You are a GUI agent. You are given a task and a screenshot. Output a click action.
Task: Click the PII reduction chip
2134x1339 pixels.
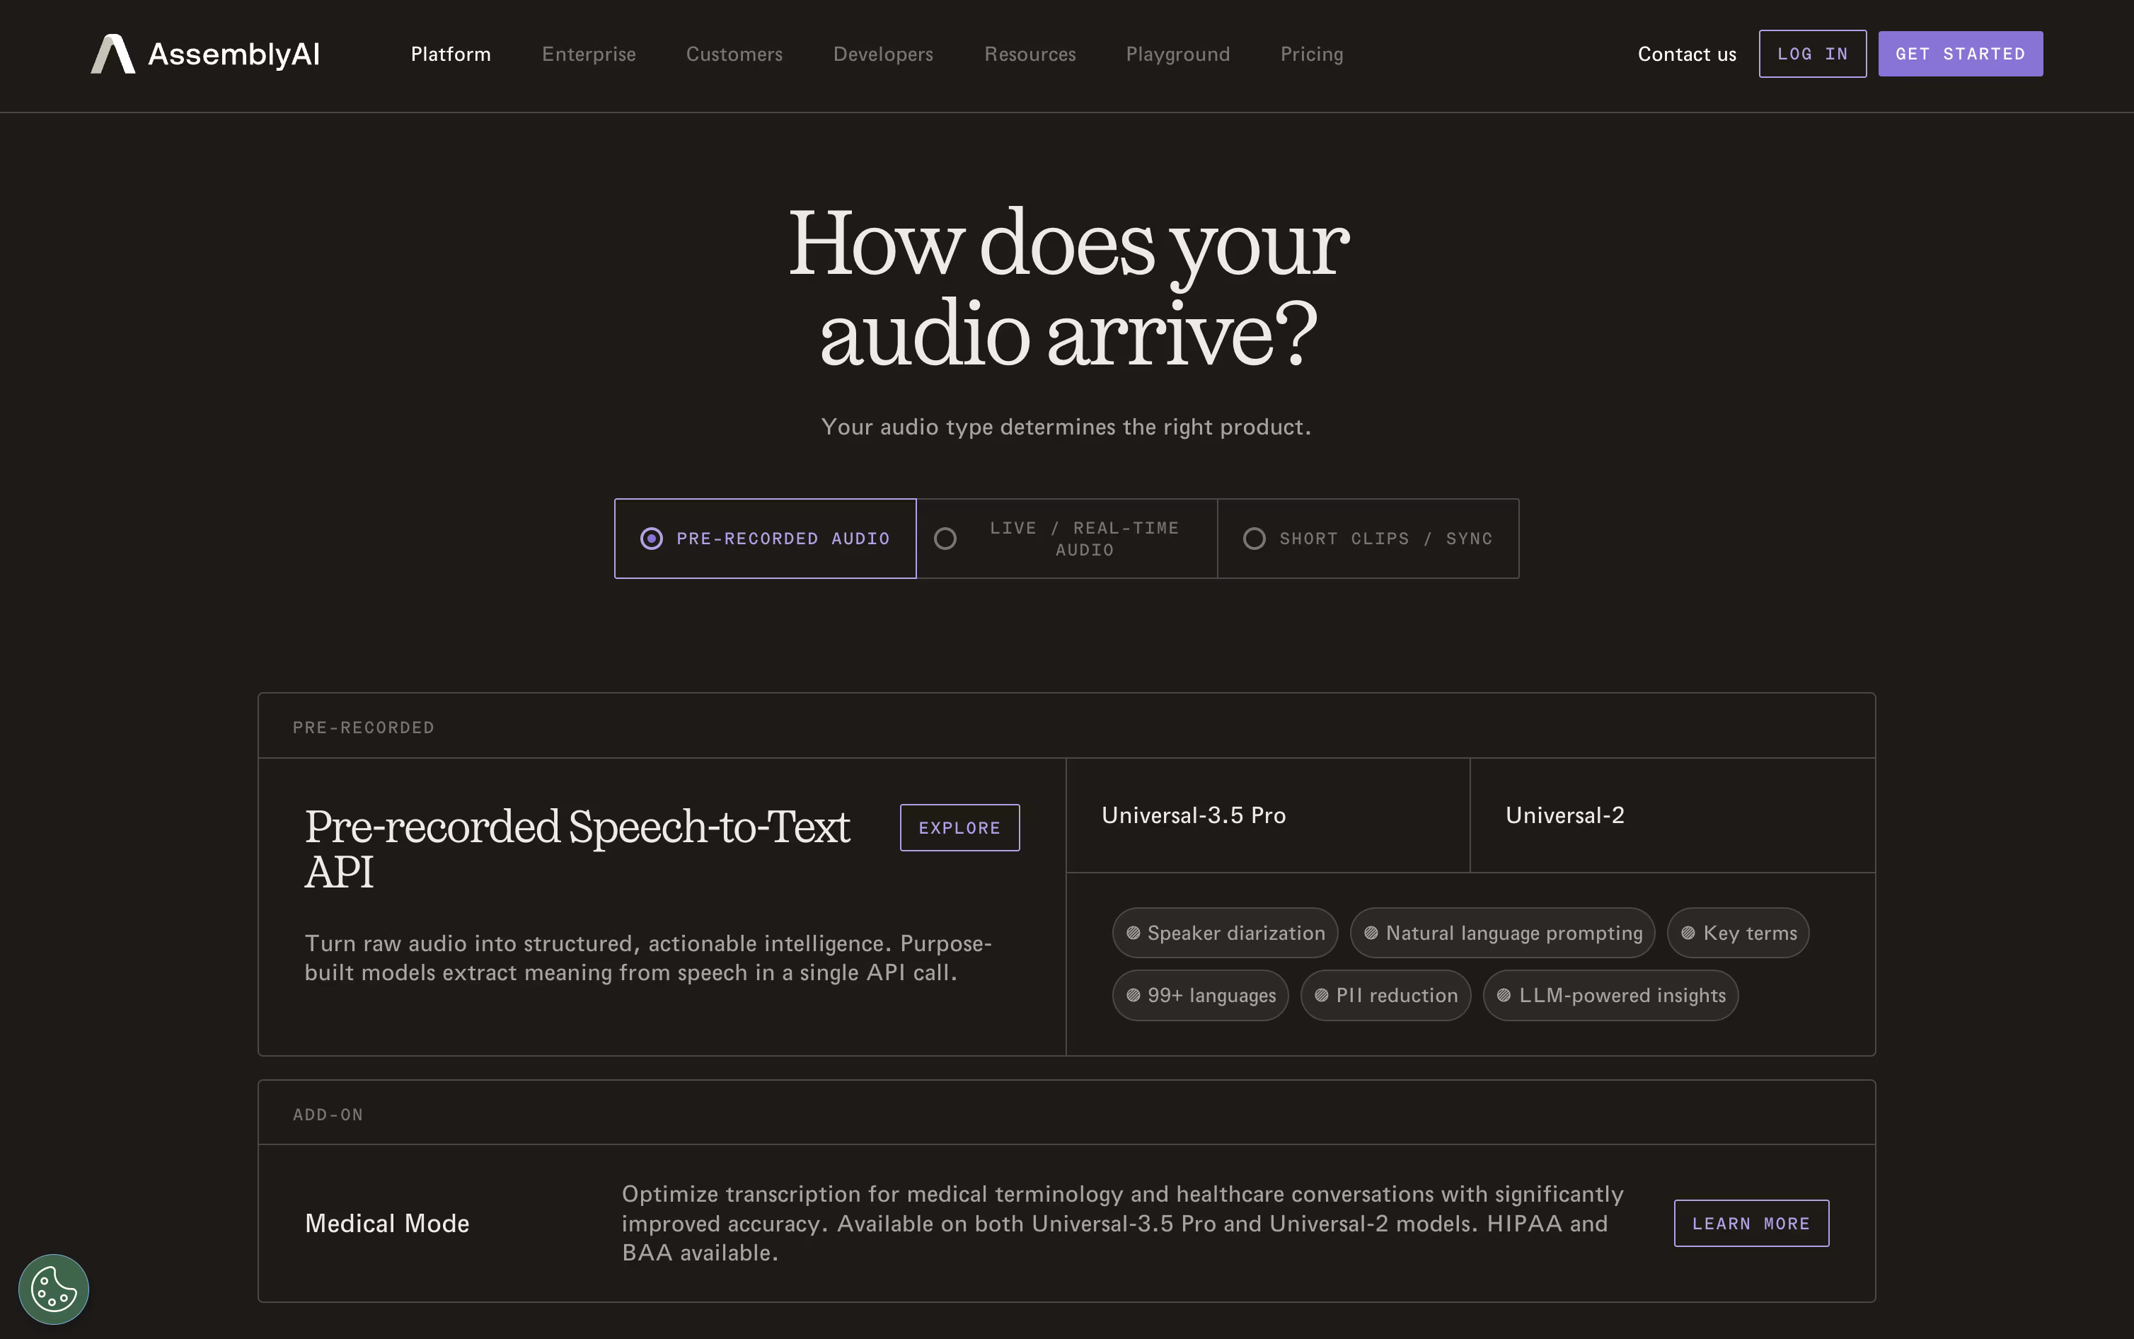pos(1385,995)
